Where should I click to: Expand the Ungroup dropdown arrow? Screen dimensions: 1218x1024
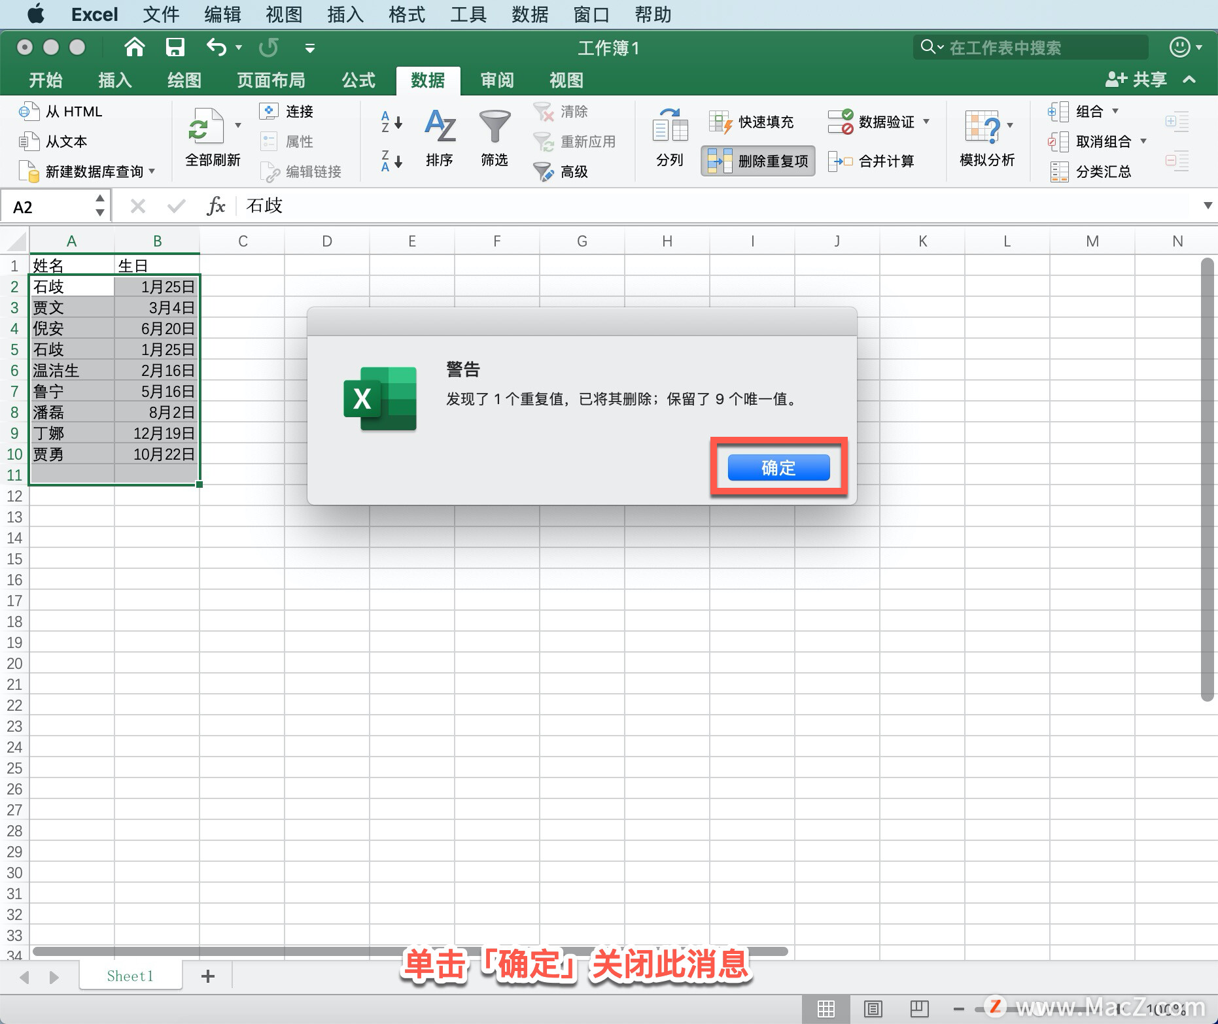tap(1143, 141)
